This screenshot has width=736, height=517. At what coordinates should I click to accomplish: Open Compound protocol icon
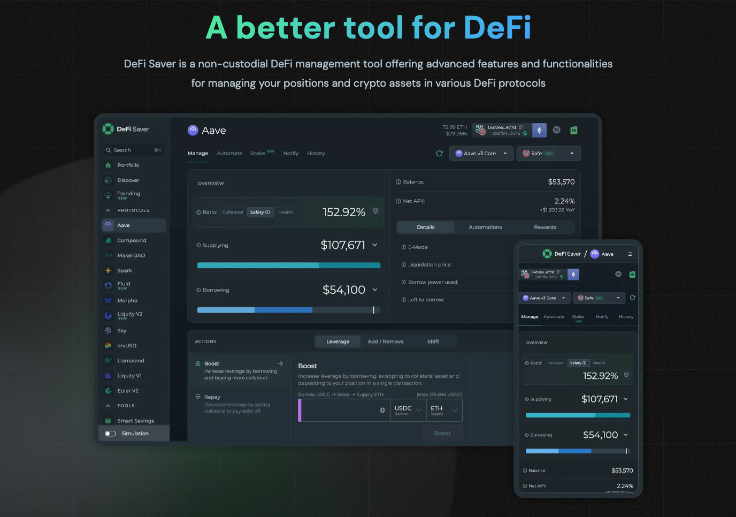[109, 240]
